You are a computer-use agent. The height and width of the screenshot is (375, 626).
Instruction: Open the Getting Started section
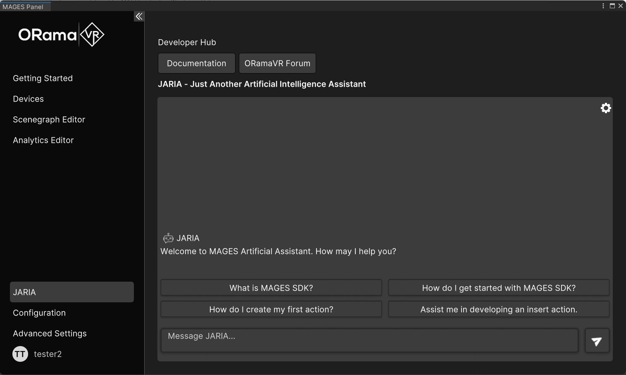point(43,78)
